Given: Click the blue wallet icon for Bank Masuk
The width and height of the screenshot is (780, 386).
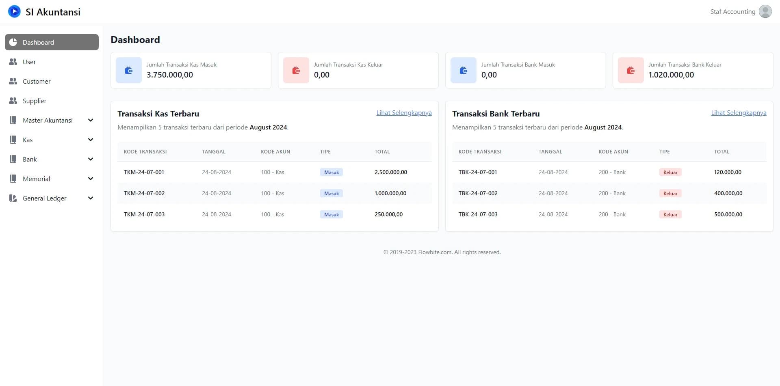Looking at the screenshot, I should click(464, 70).
